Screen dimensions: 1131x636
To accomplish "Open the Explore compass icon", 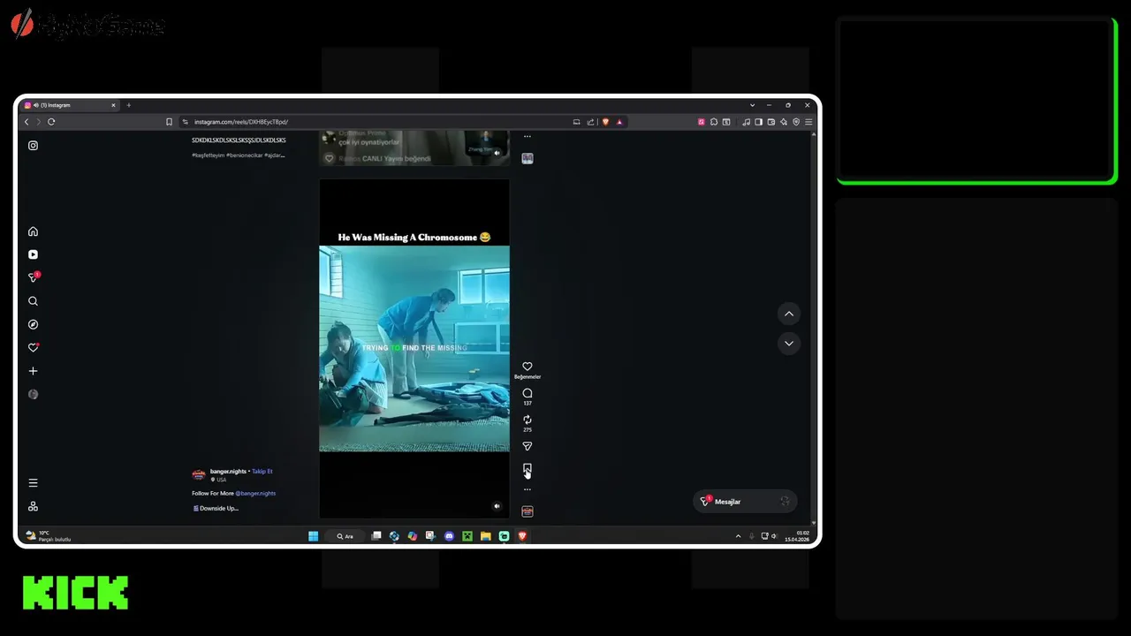I will tap(33, 324).
